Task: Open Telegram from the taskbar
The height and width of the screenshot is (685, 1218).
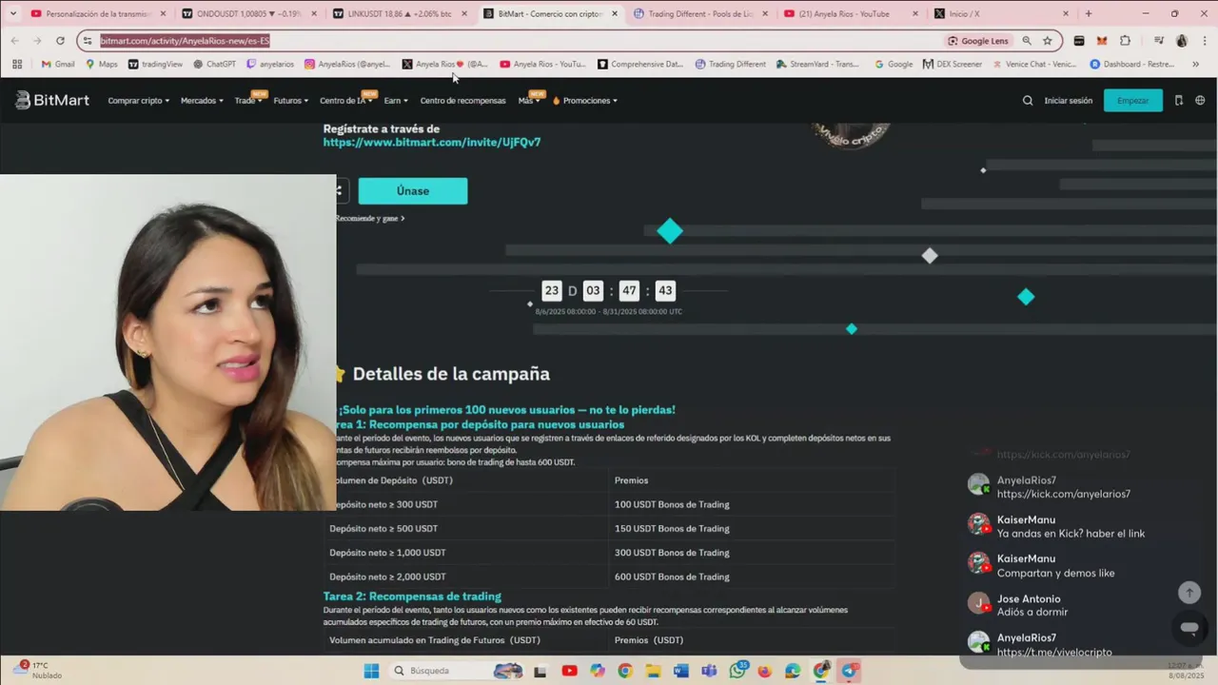Action: coord(849,671)
